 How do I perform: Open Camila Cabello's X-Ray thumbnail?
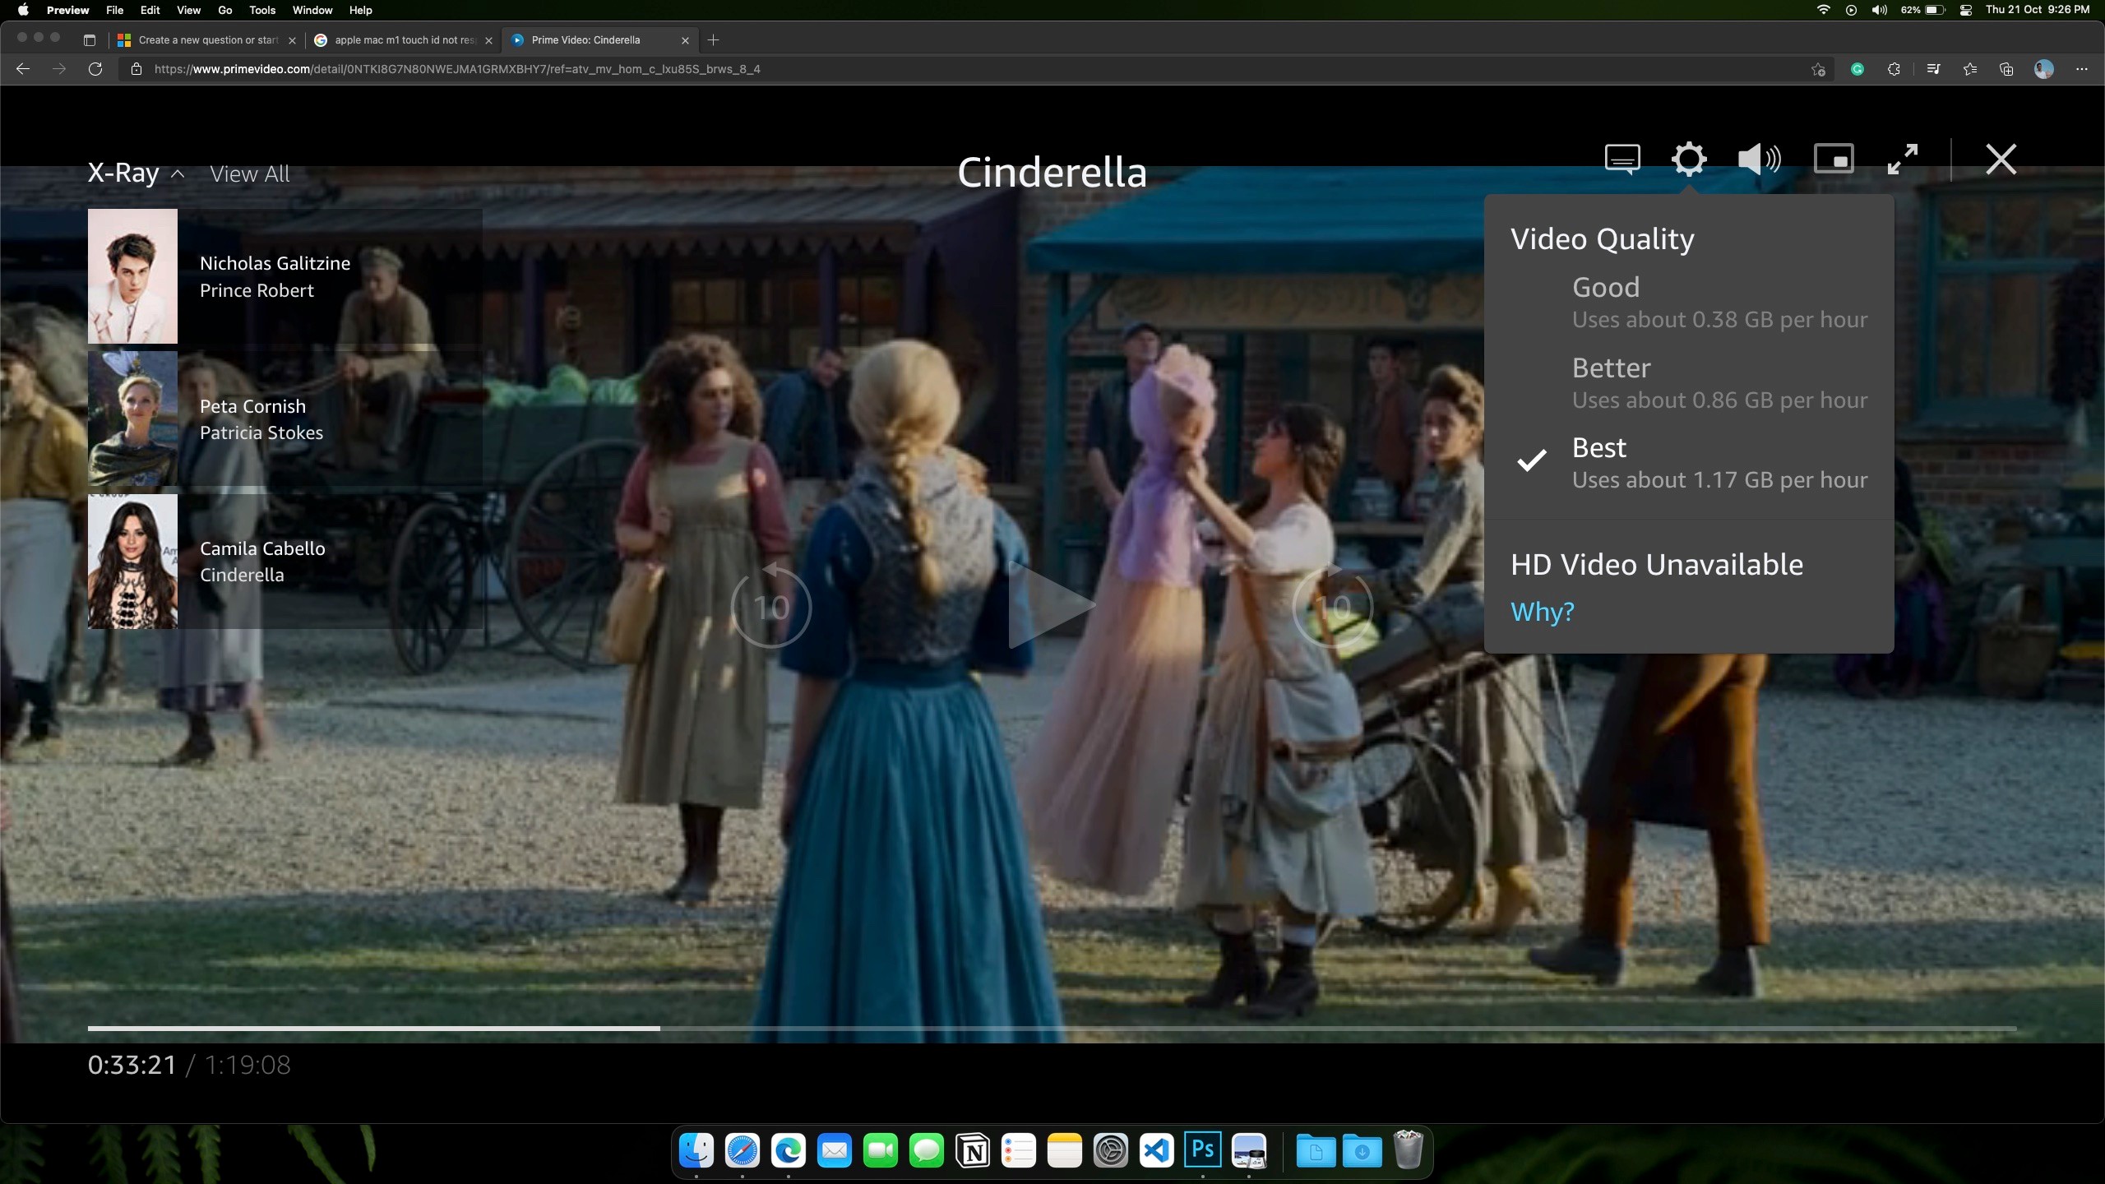(132, 562)
